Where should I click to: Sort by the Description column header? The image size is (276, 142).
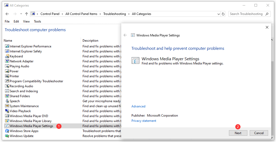point(90,41)
